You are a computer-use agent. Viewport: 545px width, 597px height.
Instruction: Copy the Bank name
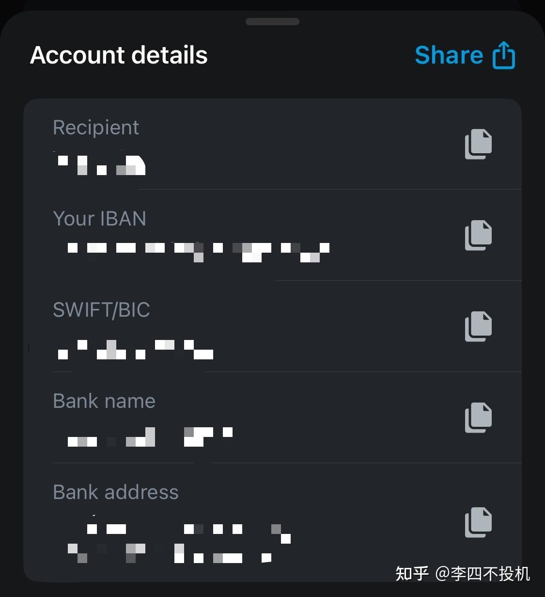pyautogui.click(x=478, y=417)
